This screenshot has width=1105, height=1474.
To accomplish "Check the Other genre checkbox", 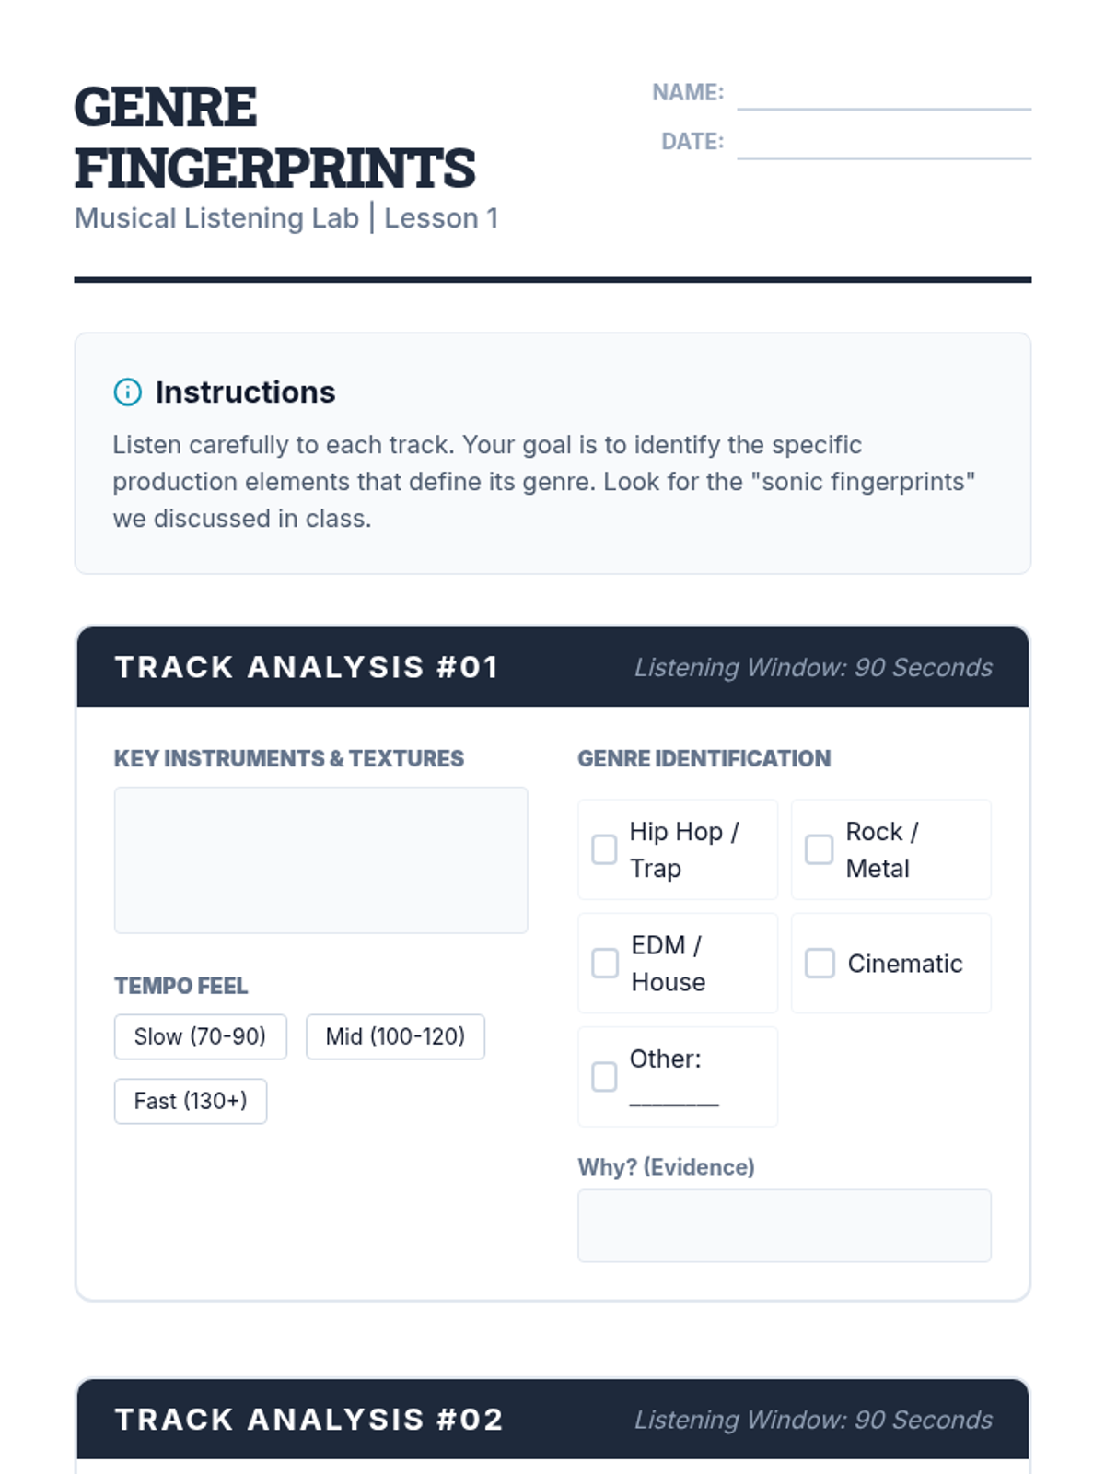I will (604, 1076).
